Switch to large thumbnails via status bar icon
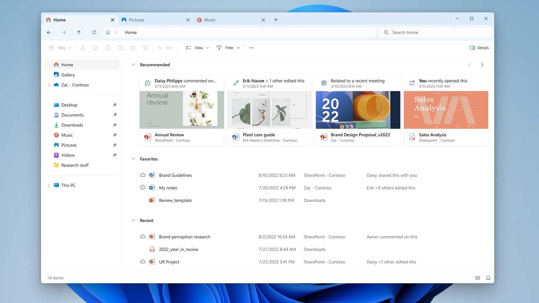Screen dimensions: 539x303 coord(488,278)
